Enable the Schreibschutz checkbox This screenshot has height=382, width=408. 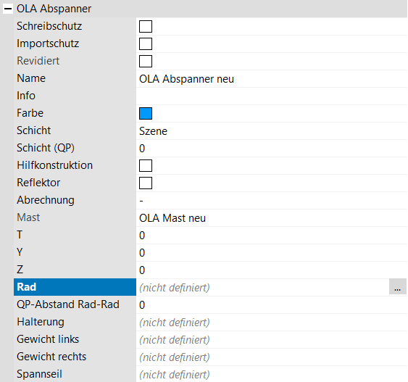pos(146,26)
